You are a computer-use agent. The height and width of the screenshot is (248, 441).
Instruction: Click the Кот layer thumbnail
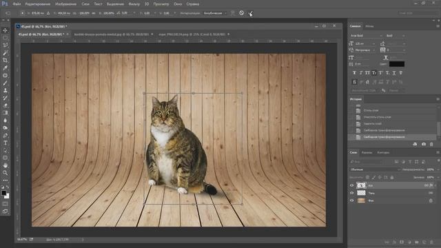(x=361, y=185)
